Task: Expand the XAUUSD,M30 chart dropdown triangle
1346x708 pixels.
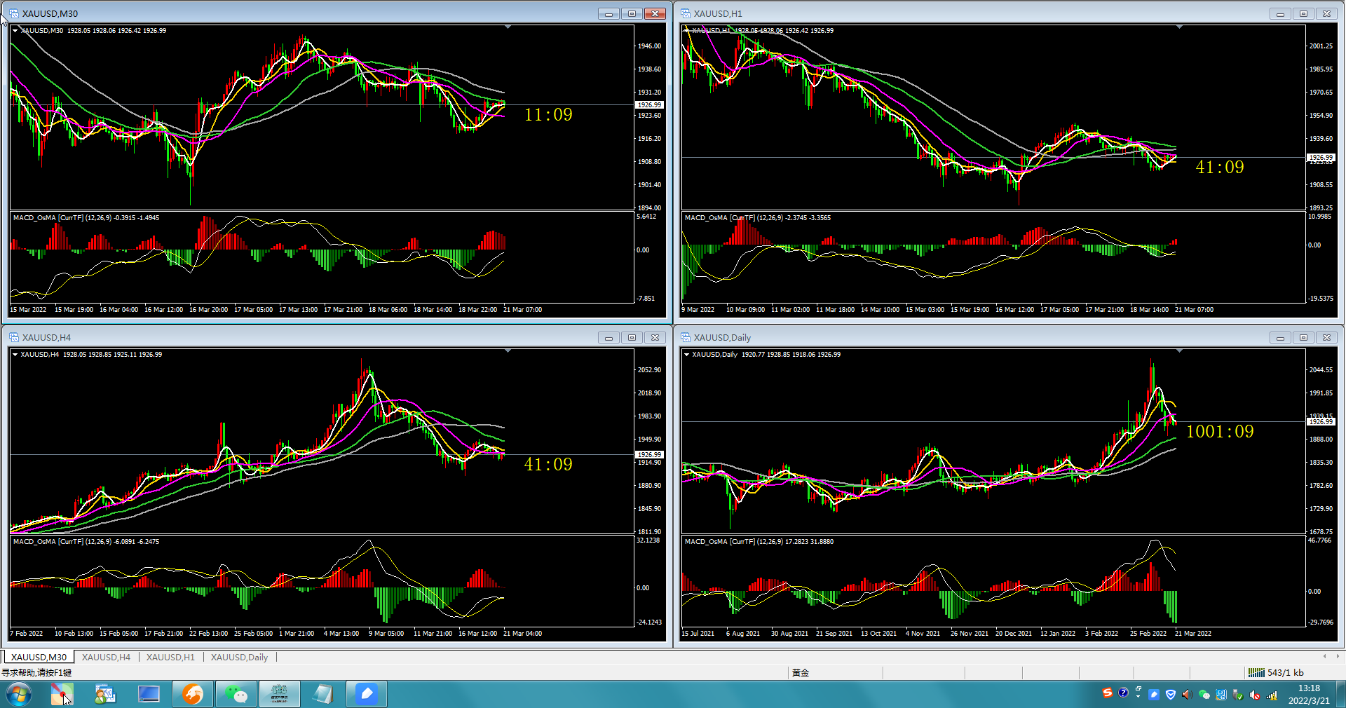Action: pyautogui.click(x=15, y=31)
